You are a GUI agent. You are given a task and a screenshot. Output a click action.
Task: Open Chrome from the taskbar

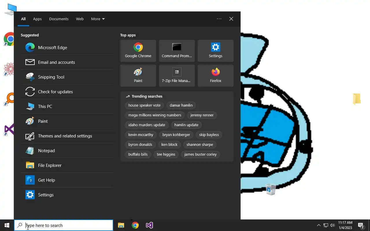coord(135,225)
